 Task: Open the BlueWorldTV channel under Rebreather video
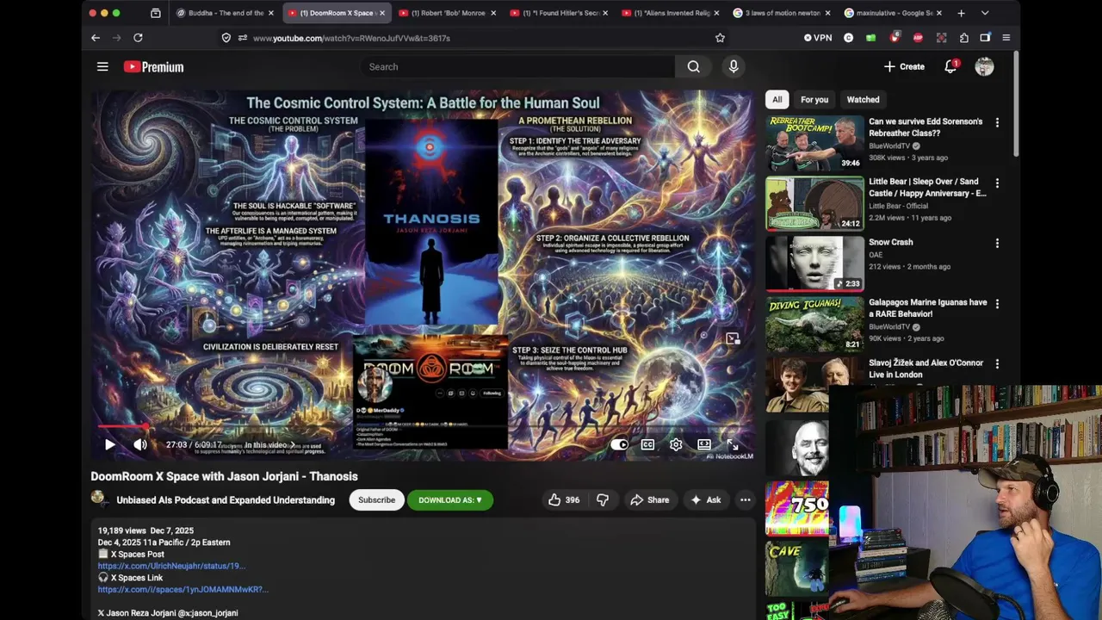[889, 146]
